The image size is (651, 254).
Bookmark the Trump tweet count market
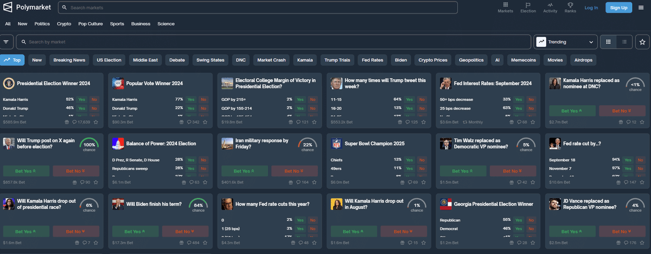click(x=423, y=122)
